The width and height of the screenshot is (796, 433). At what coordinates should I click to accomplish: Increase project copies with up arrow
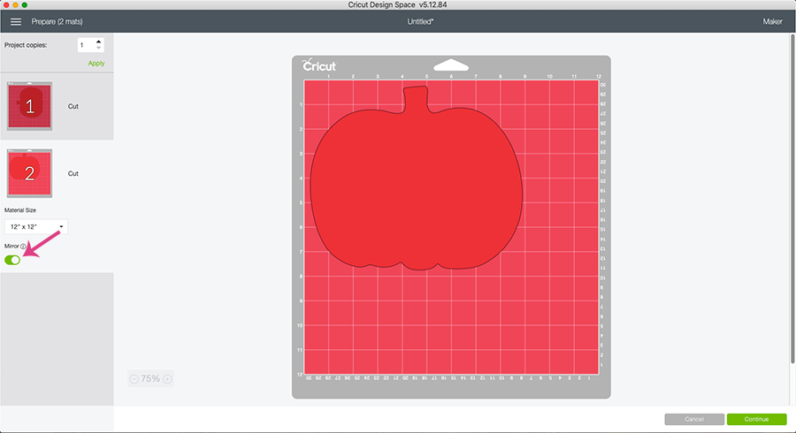(x=97, y=41)
